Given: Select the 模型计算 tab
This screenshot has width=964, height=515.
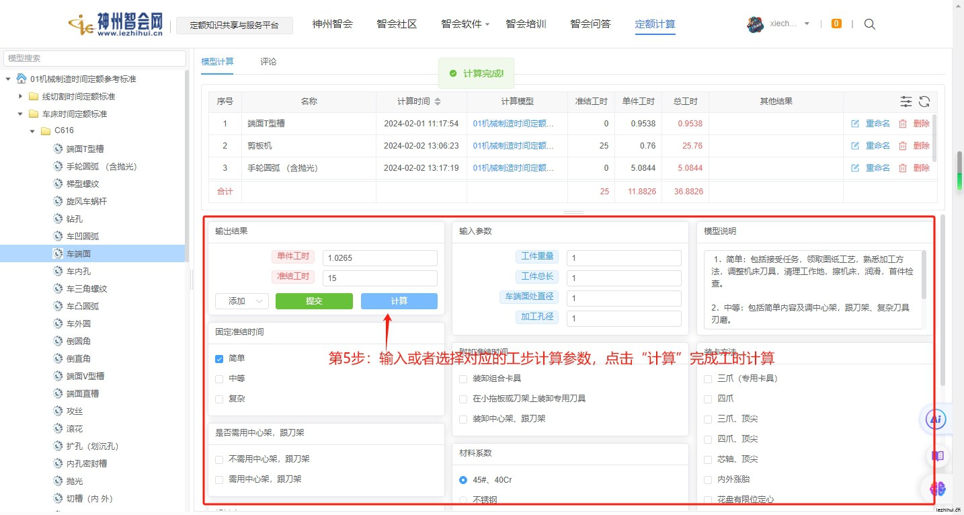Looking at the screenshot, I should (217, 62).
